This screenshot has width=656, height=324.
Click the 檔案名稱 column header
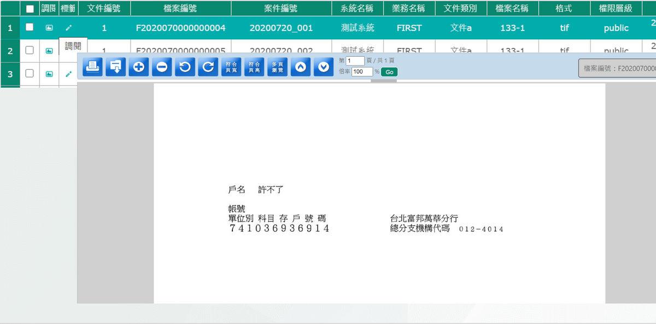point(513,9)
